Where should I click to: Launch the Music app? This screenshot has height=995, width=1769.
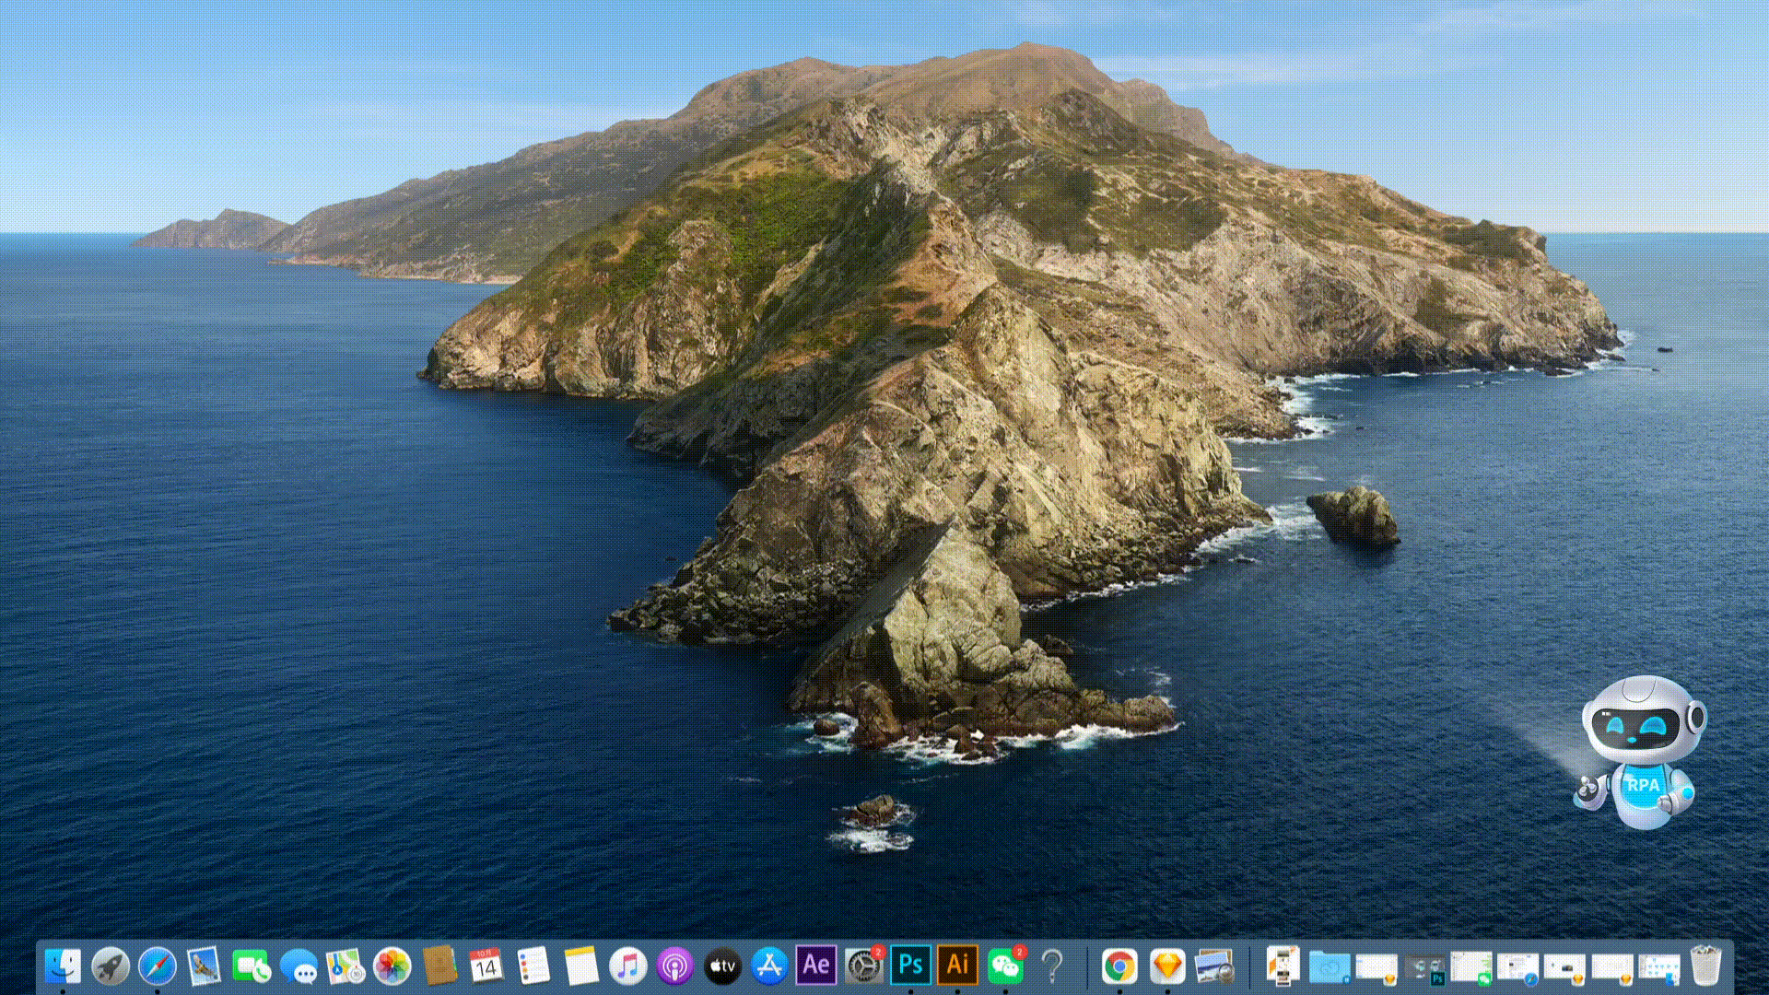click(628, 966)
